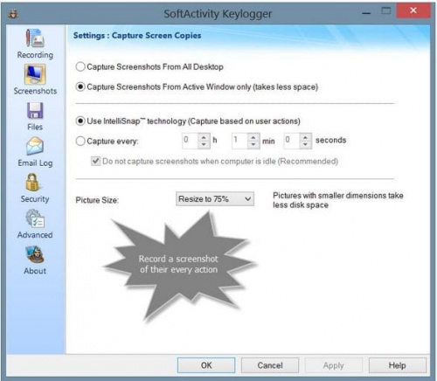Select the Screenshots monitor icon
The height and width of the screenshot is (381, 437).
(x=35, y=74)
